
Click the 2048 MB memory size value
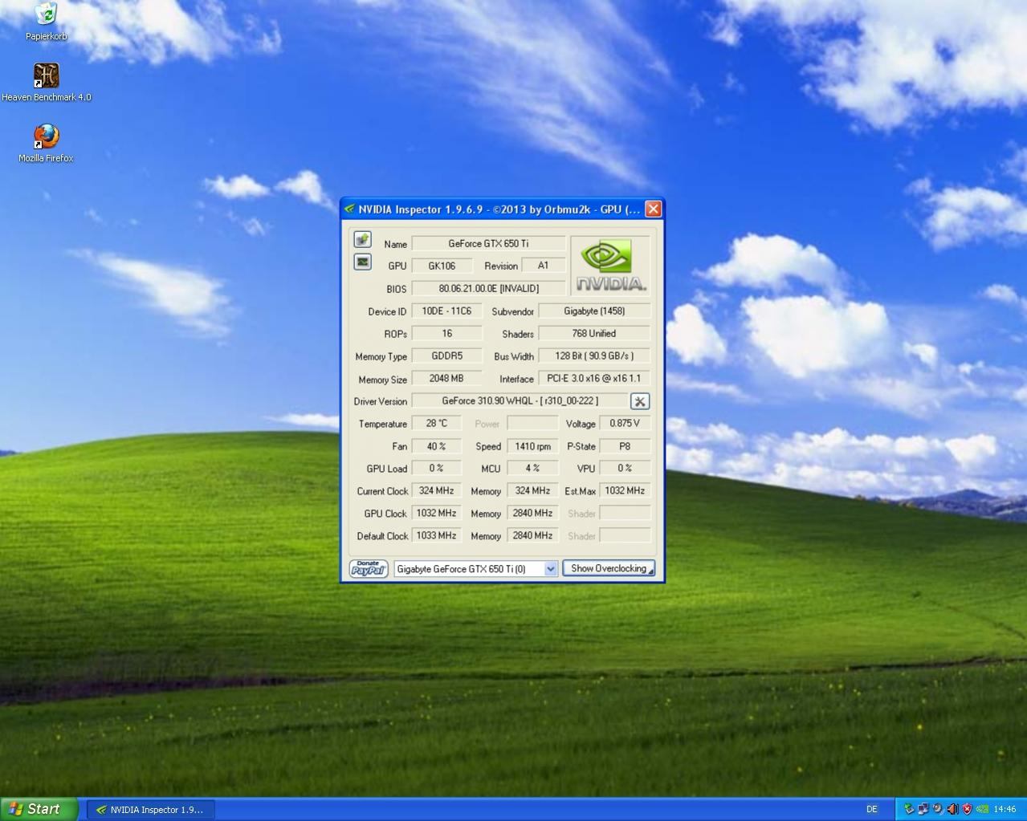point(446,378)
